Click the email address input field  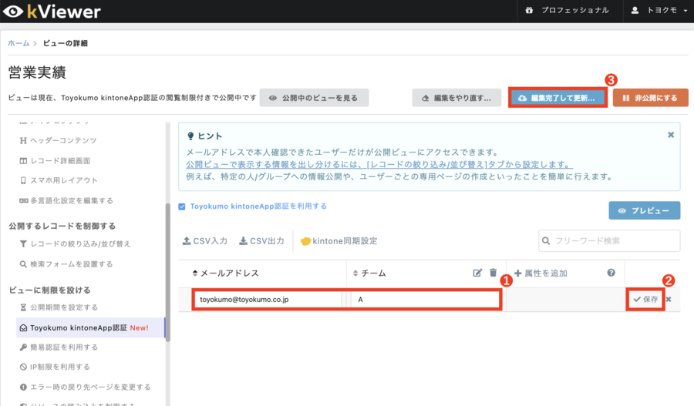pos(268,300)
